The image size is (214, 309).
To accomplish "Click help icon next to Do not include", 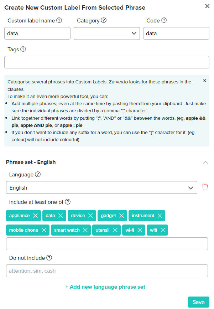I will point(49,258).
